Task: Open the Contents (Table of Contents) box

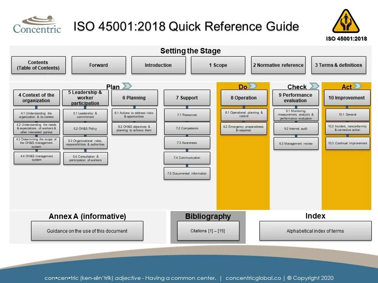Action: tap(38, 64)
